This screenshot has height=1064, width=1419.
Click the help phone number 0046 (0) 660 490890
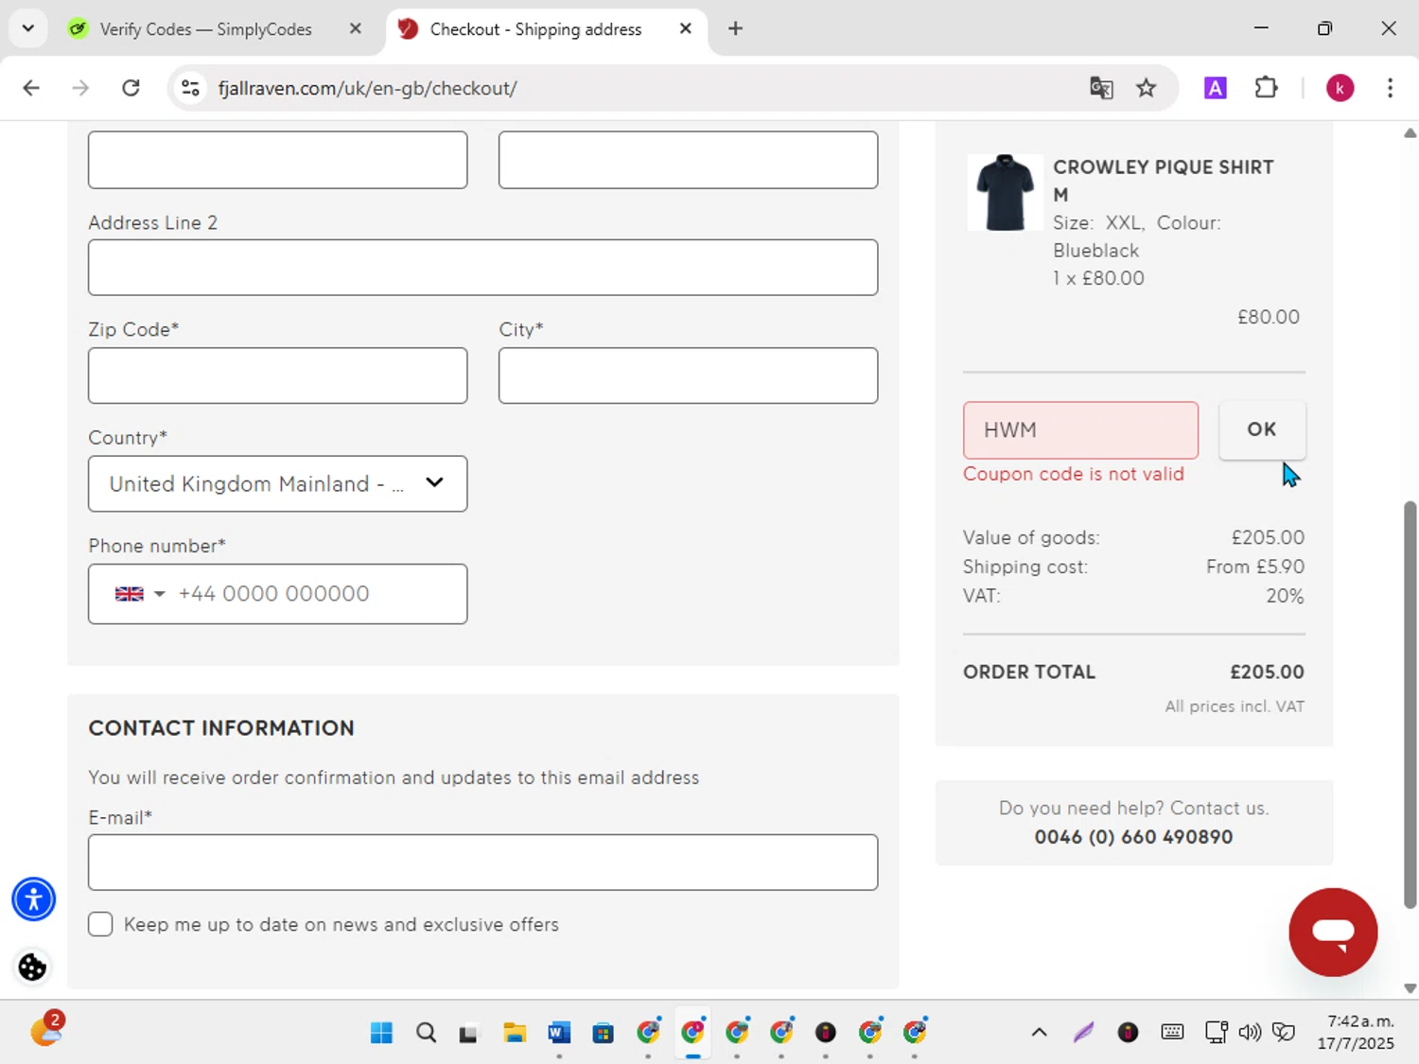[1133, 837]
